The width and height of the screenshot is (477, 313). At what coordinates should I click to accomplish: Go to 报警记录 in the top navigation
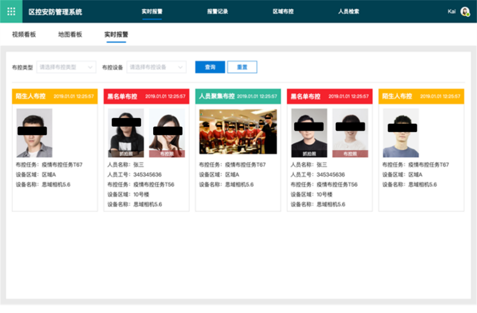218,11
